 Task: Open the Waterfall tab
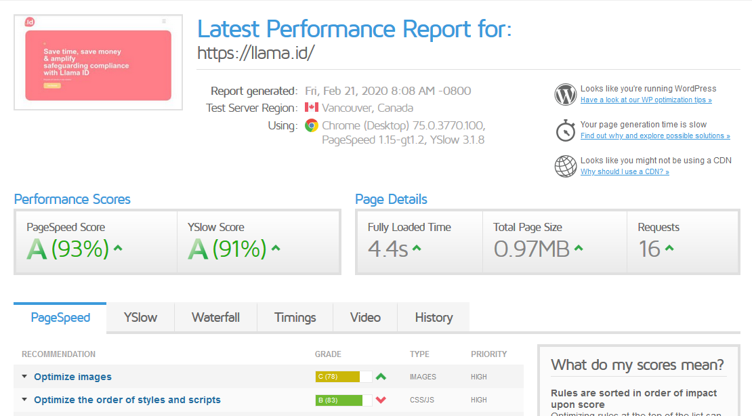(x=215, y=317)
